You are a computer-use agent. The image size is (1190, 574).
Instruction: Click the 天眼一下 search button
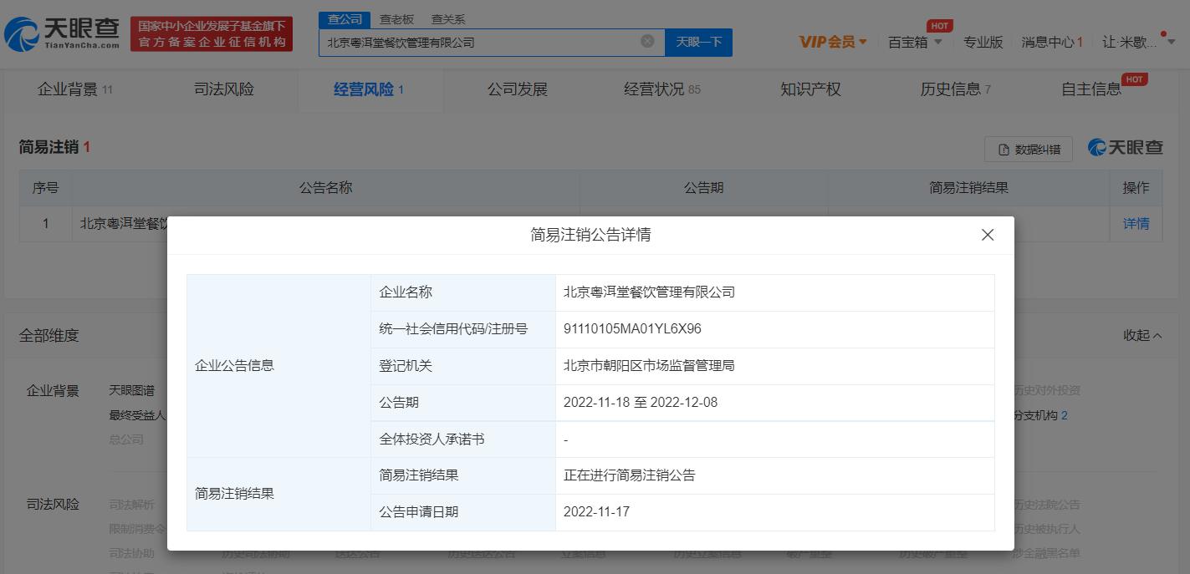pyautogui.click(x=698, y=41)
